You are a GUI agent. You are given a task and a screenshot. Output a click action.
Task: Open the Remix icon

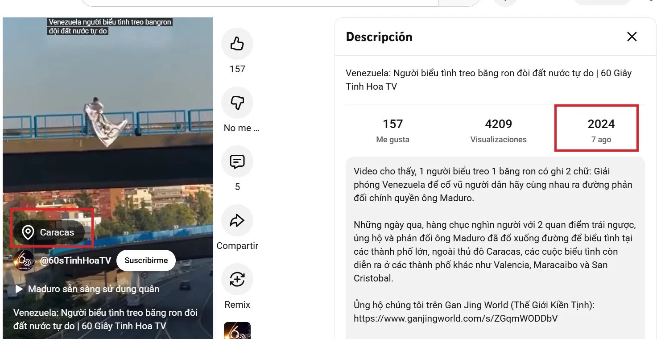point(237,279)
